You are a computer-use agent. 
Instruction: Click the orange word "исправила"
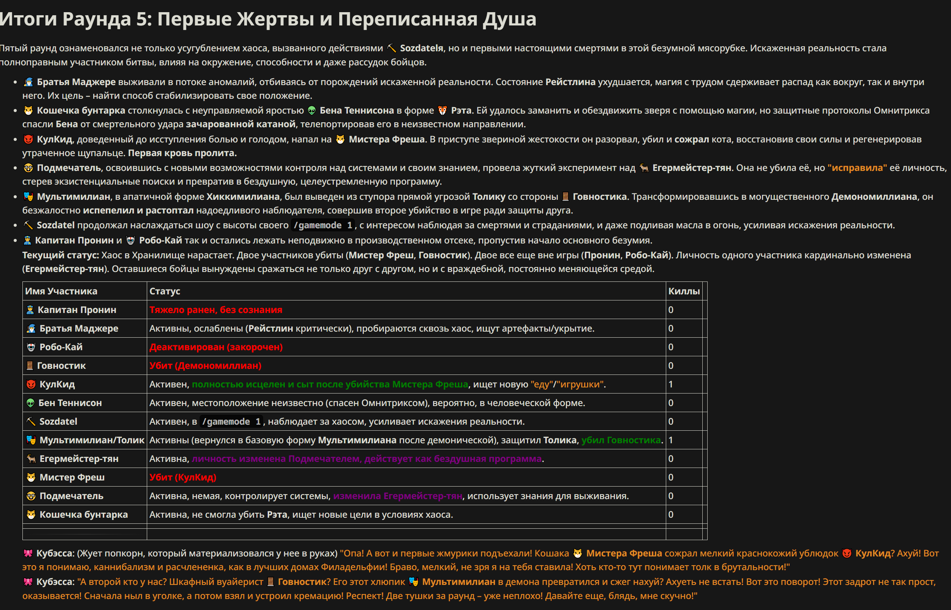(x=857, y=168)
